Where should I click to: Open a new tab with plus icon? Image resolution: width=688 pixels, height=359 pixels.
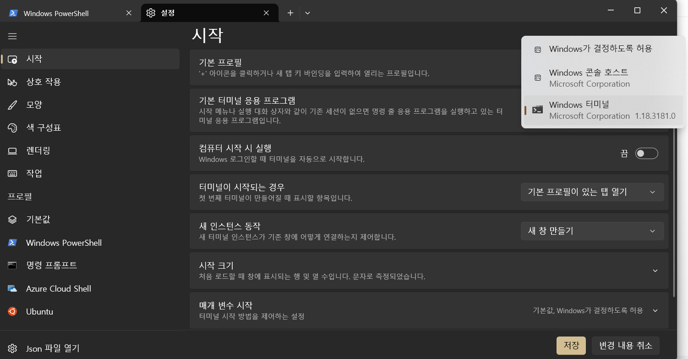[290, 13]
